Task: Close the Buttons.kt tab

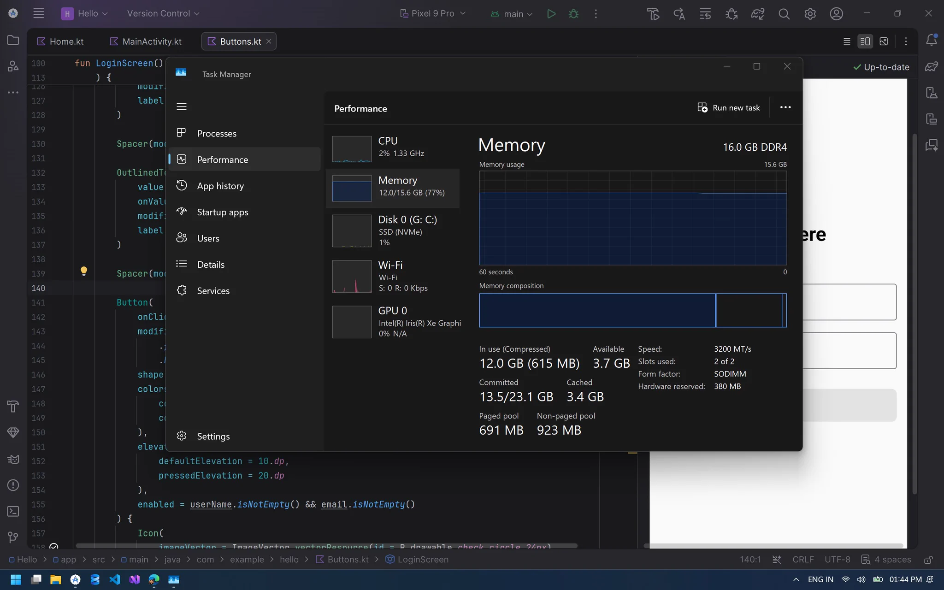Action: point(269,41)
